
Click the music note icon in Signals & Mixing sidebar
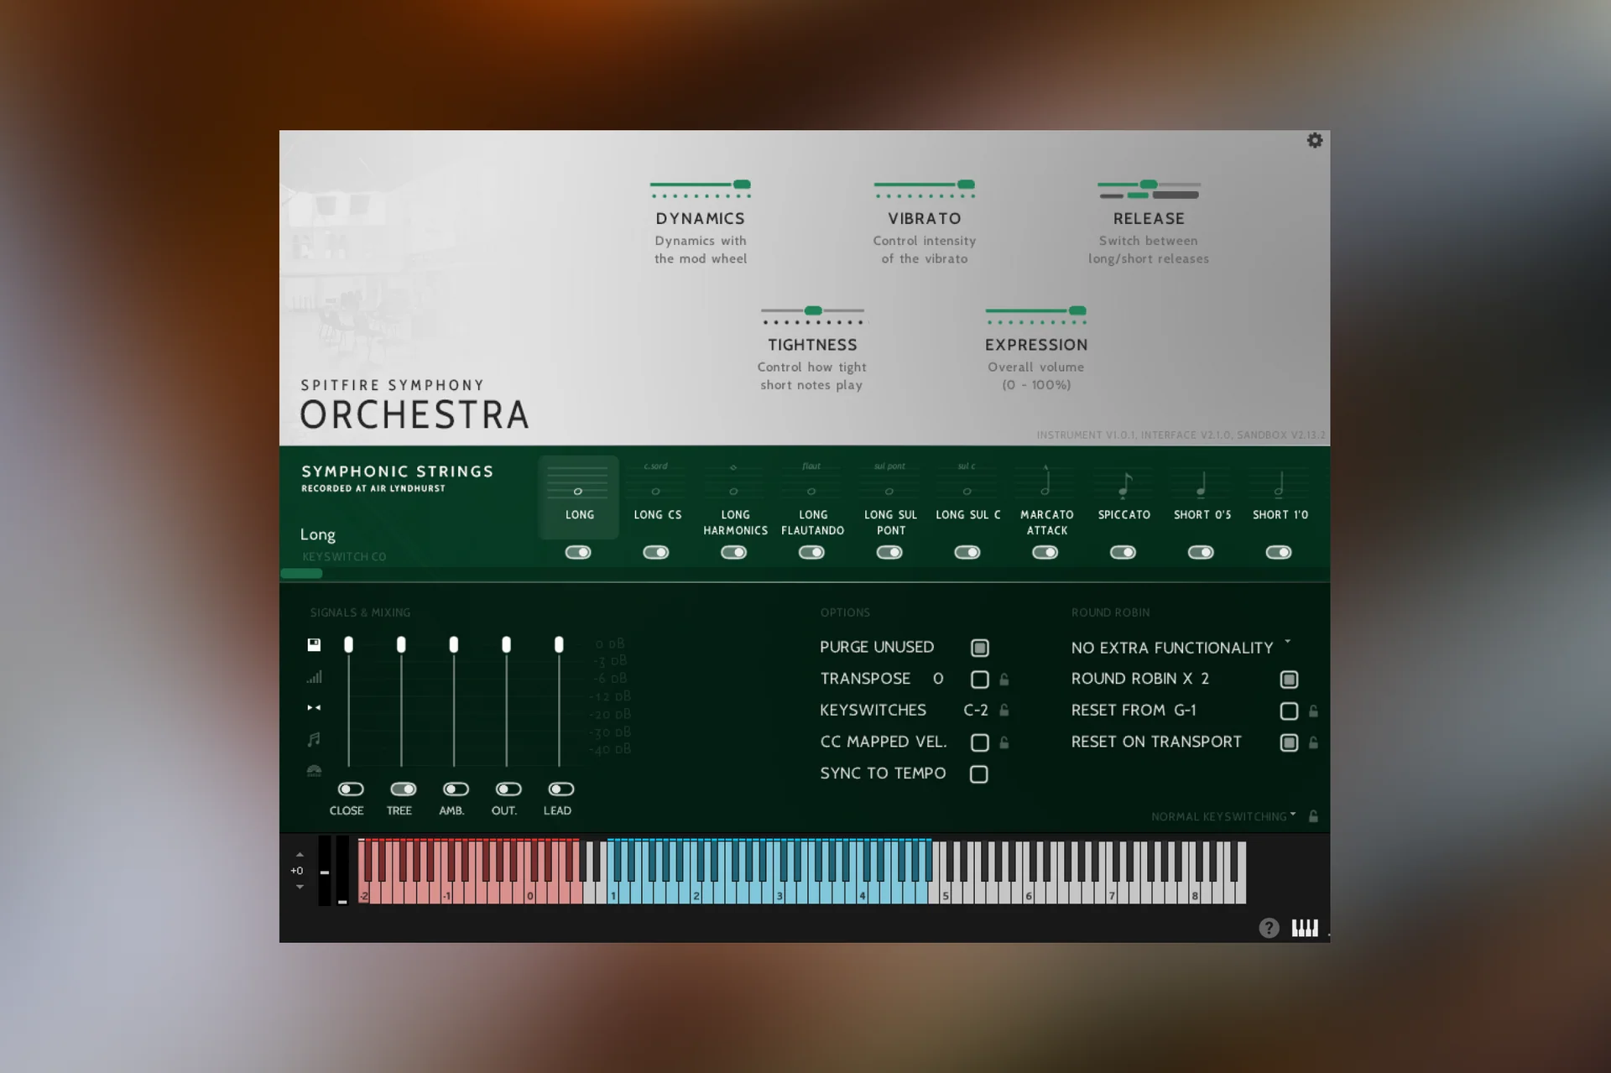point(314,738)
